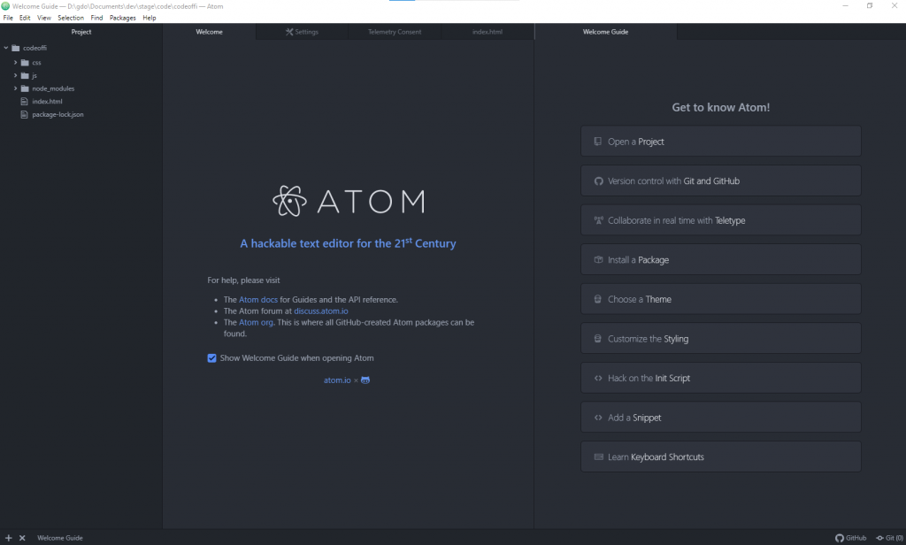Expand Version control with Git and GitHub

coord(720,180)
